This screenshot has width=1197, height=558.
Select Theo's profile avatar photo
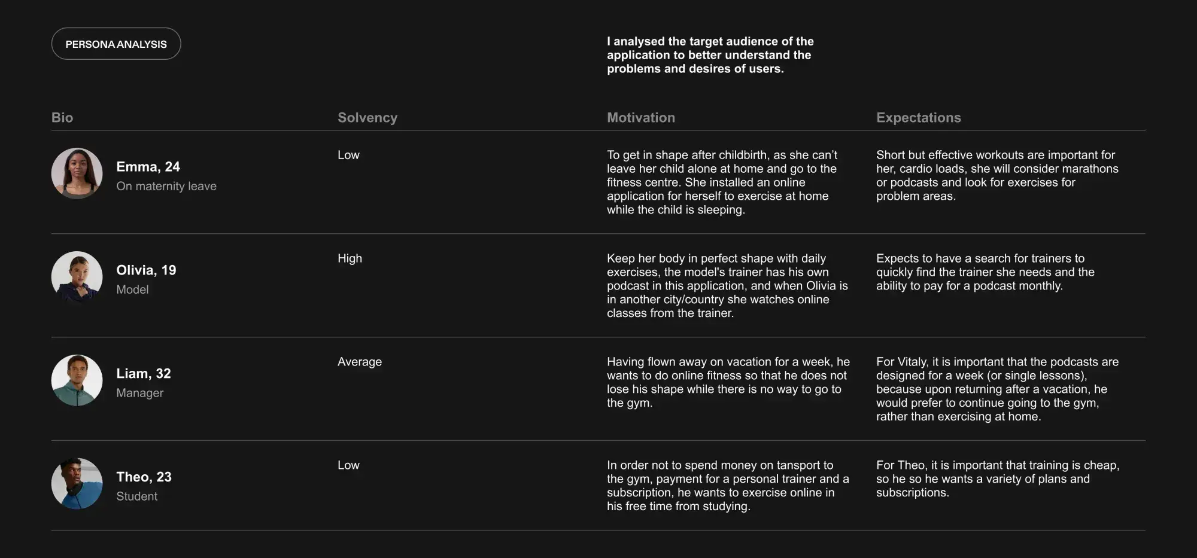point(77,484)
